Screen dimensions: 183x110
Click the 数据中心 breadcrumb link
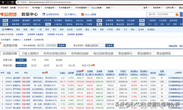pyautogui.click(x=17, y=40)
